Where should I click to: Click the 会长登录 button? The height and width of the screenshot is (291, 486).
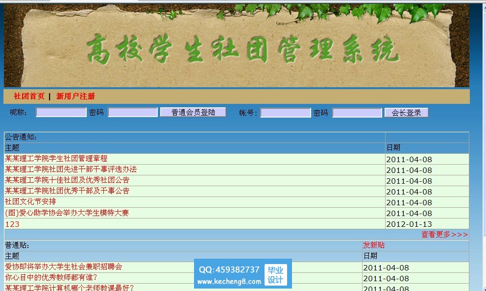click(x=406, y=113)
